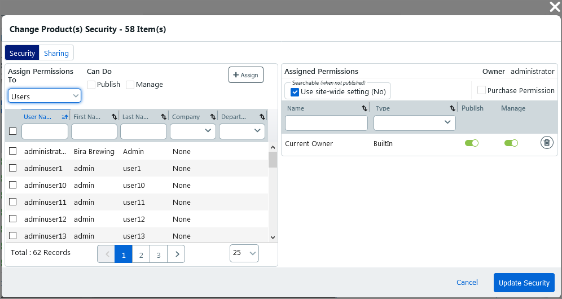This screenshot has width=562, height=299.
Task: Uncheck Use site-wide setting checkbox
Action: coord(295,92)
